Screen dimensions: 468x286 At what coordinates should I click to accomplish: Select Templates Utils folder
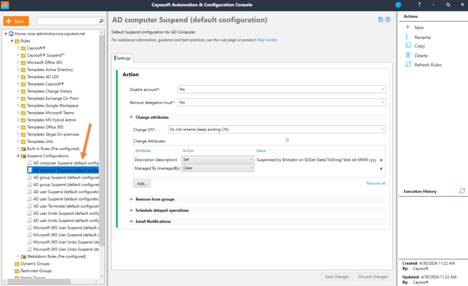(x=40, y=141)
